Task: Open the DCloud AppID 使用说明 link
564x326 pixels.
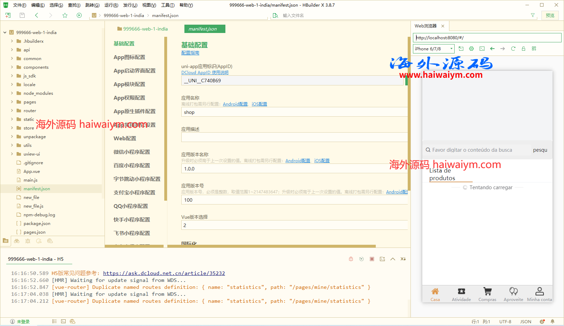Action: point(205,72)
